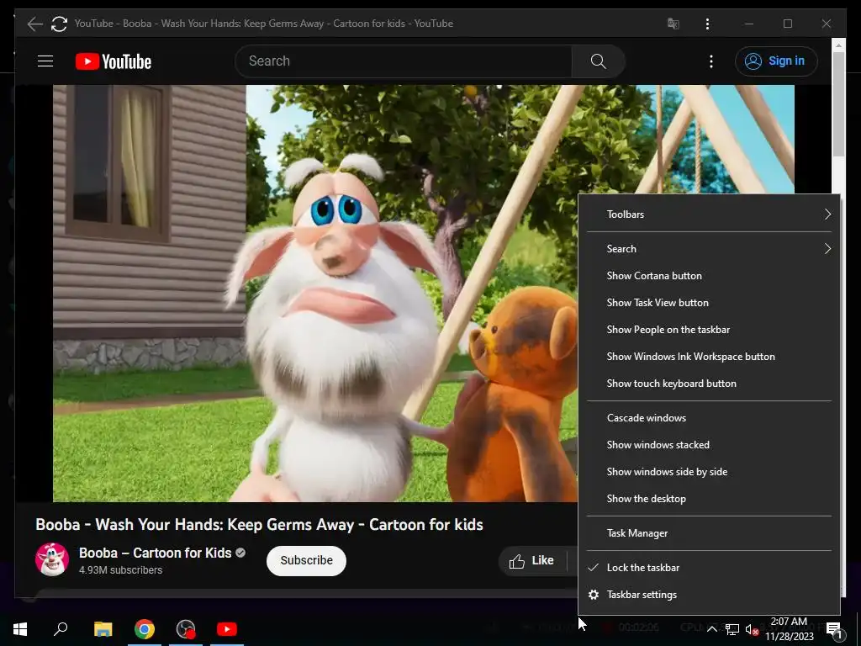The height and width of the screenshot is (646, 861).
Task: Switch to Chrome in the taskbar
Action: click(145, 629)
